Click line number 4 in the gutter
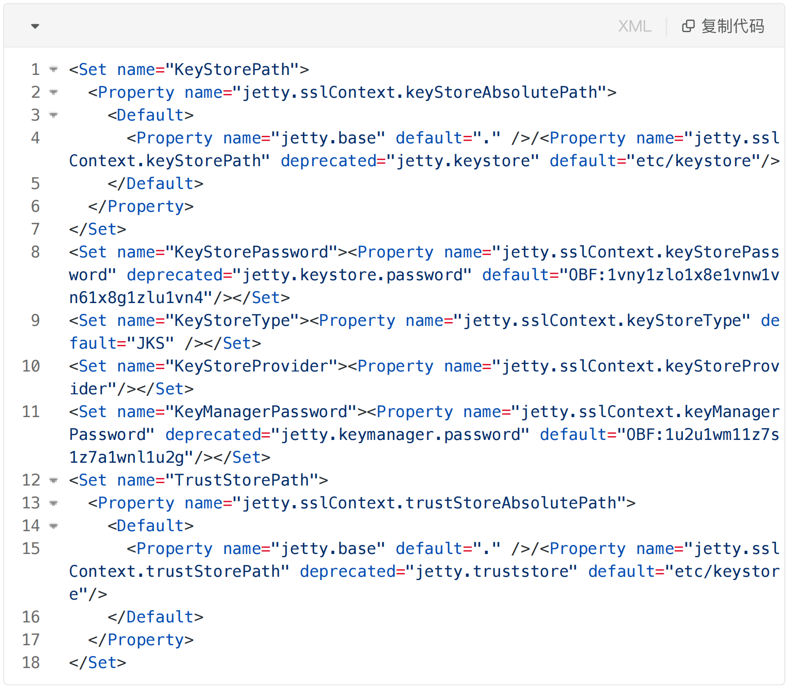 35,138
